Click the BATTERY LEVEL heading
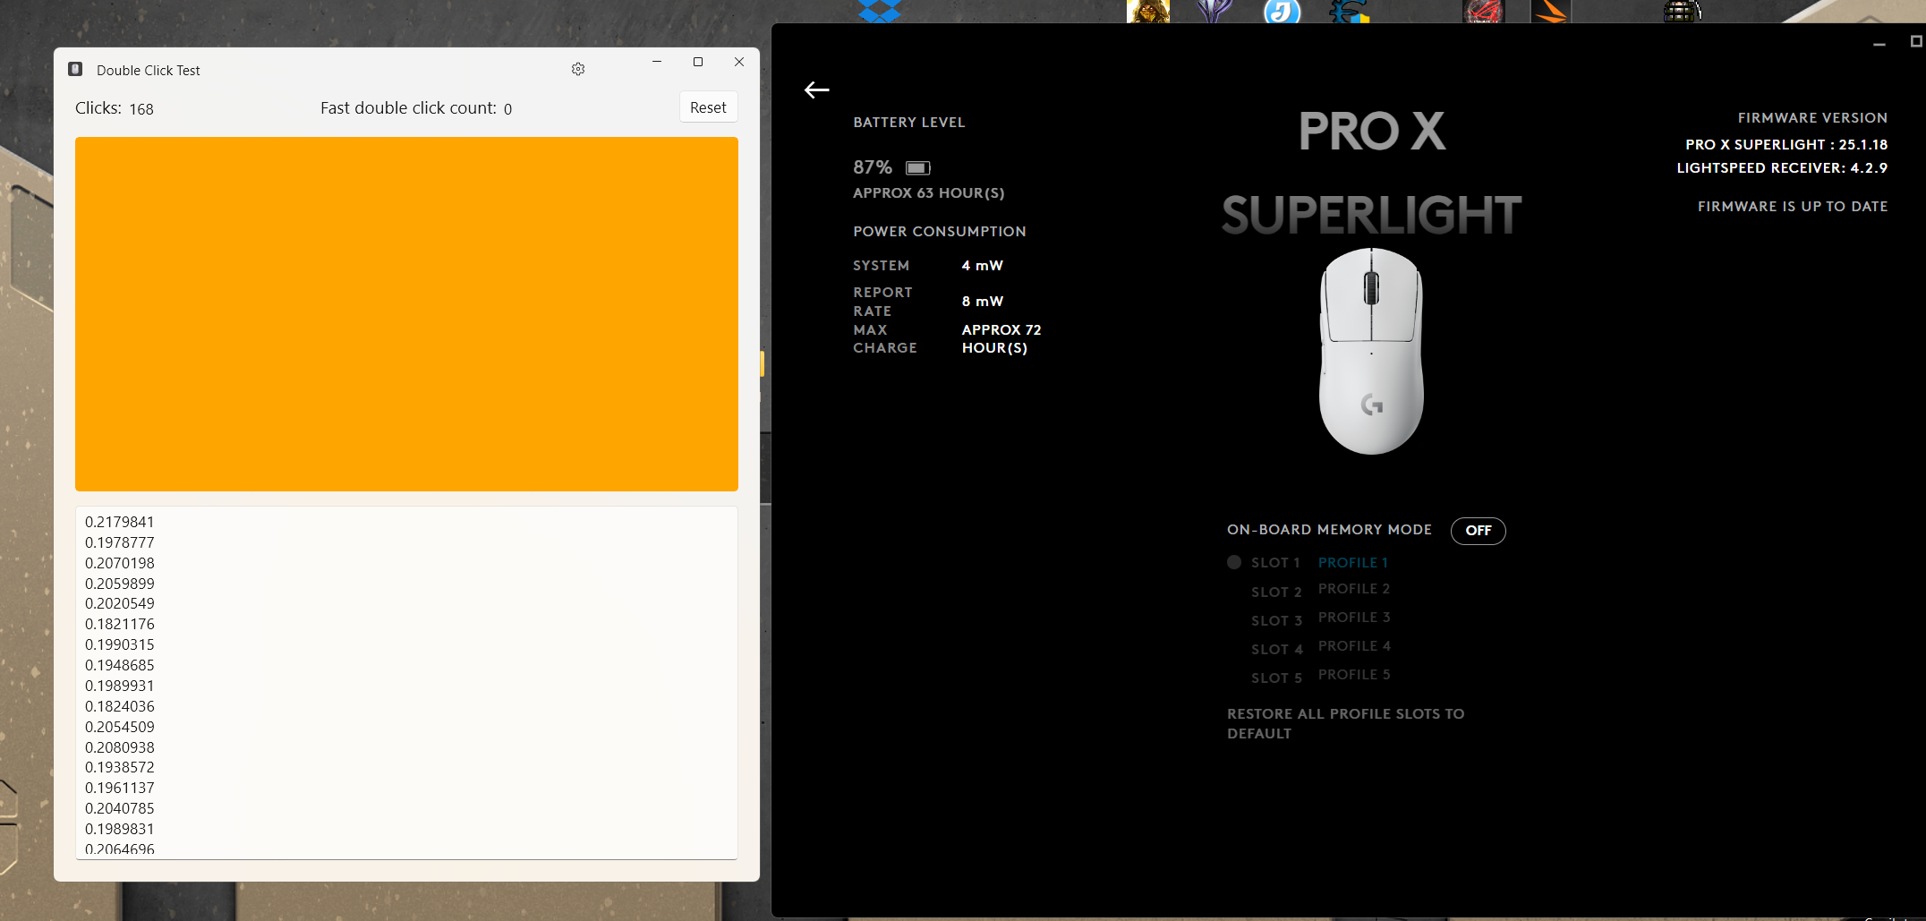Image resolution: width=1926 pixels, height=921 pixels. tap(909, 123)
